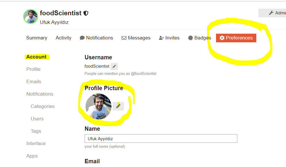Open the Summary tab
Screen dimensions: 286x167
pos(37,38)
